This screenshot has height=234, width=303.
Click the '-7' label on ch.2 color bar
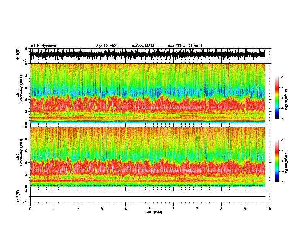282,182
